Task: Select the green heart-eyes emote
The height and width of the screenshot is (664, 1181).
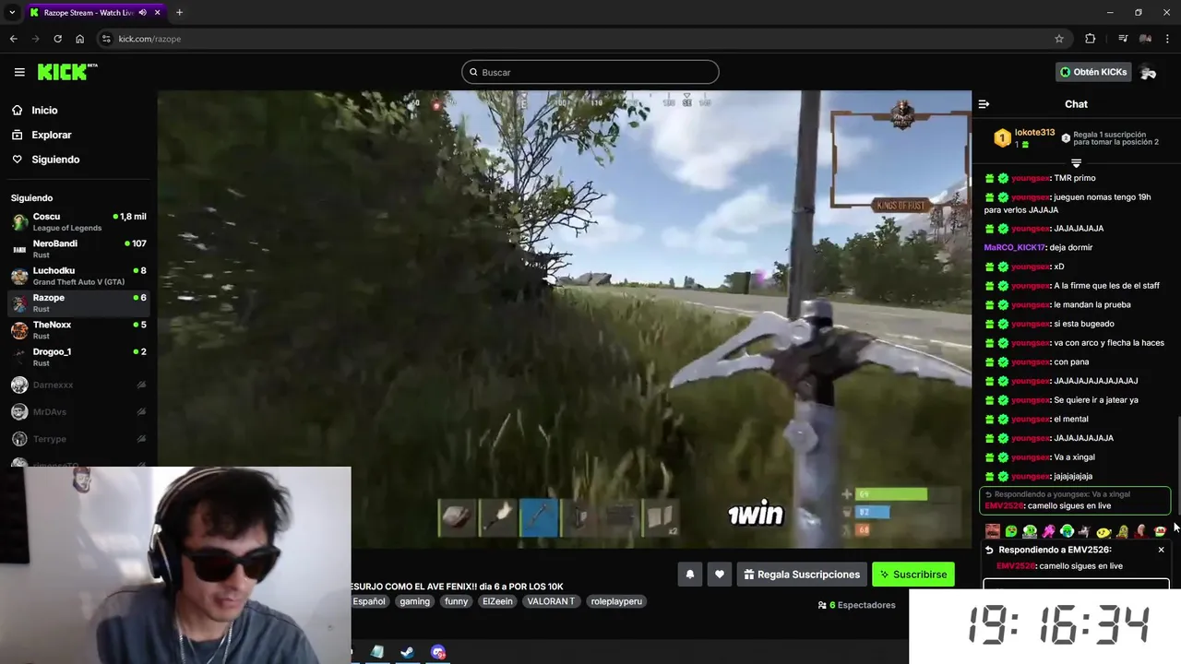Action: (1011, 531)
